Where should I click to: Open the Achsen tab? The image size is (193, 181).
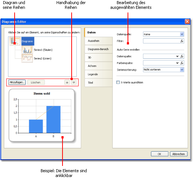coord(98,66)
